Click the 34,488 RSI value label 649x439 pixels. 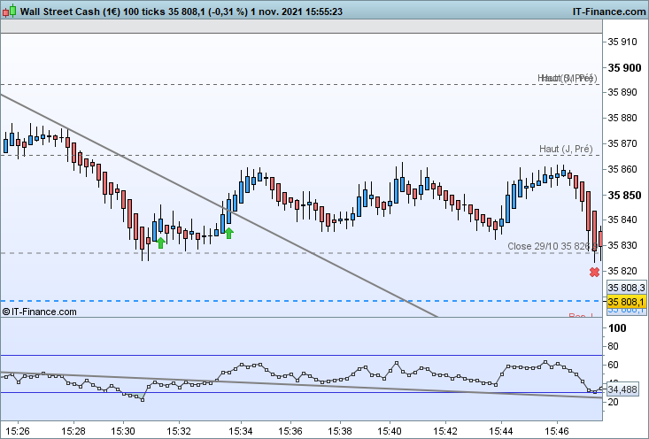[x=622, y=389]
